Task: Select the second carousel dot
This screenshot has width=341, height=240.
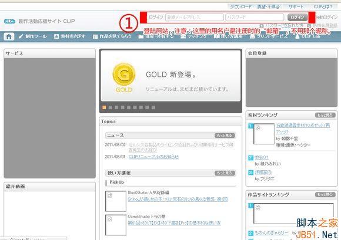Action: pyautogui.click(x=111, y=107)
